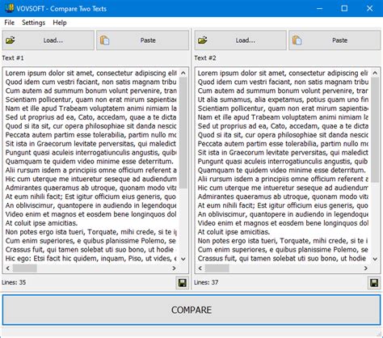Click 'Non potes ergo ista' line in Text #1
383x338 pixels.
(91, 232)
